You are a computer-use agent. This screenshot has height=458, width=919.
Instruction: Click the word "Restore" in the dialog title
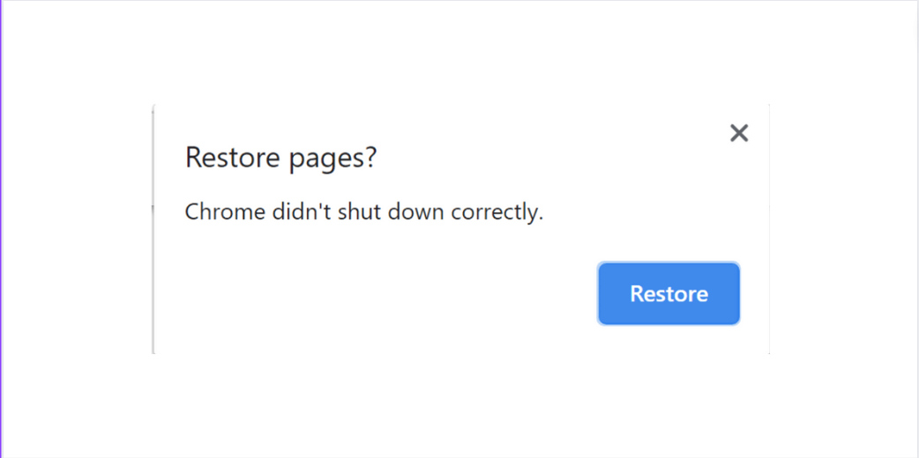[232, 158]
